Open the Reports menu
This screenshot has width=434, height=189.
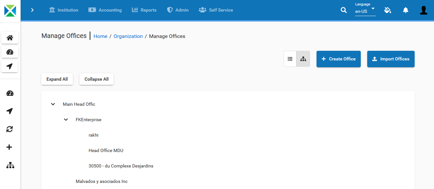[144, 10]
